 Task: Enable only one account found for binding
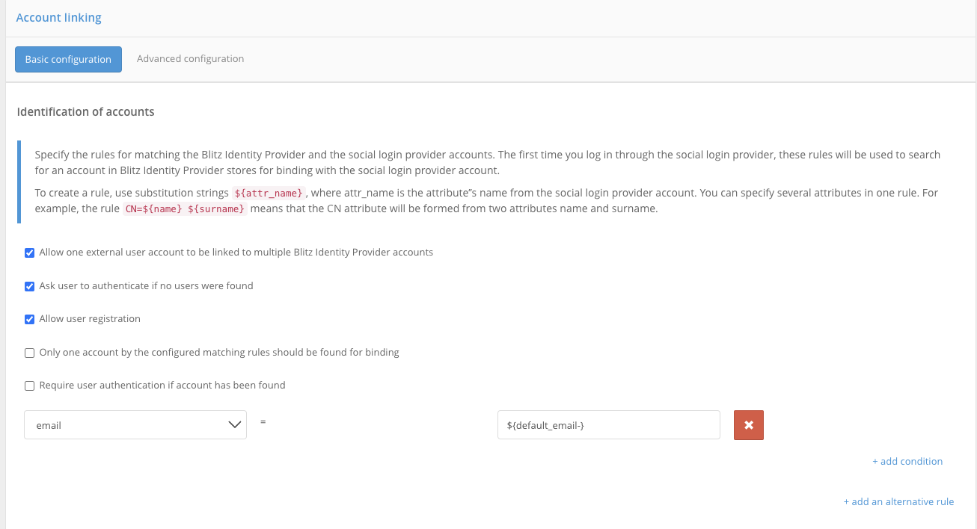tap(30, 353)
